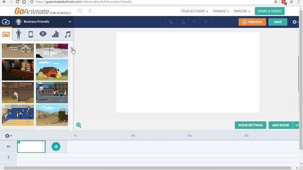Screen dimensions: 303x170
Task: Click the video track camera icon
Action: [x=9, y=146]
